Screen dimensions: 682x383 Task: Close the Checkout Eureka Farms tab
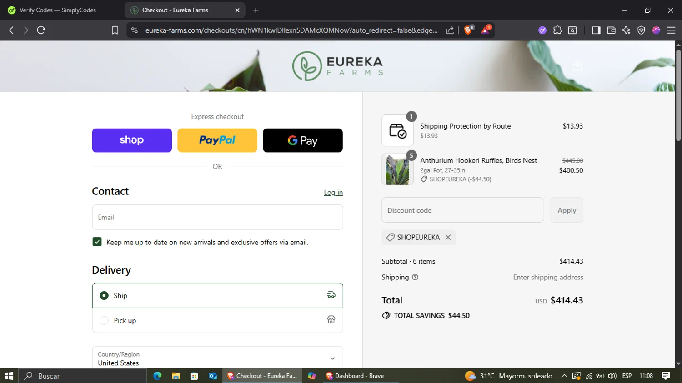click(x=237, y=10)
